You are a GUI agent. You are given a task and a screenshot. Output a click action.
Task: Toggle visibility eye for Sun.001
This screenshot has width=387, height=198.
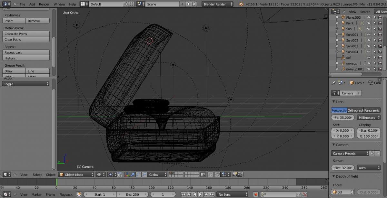coord(369,34)
